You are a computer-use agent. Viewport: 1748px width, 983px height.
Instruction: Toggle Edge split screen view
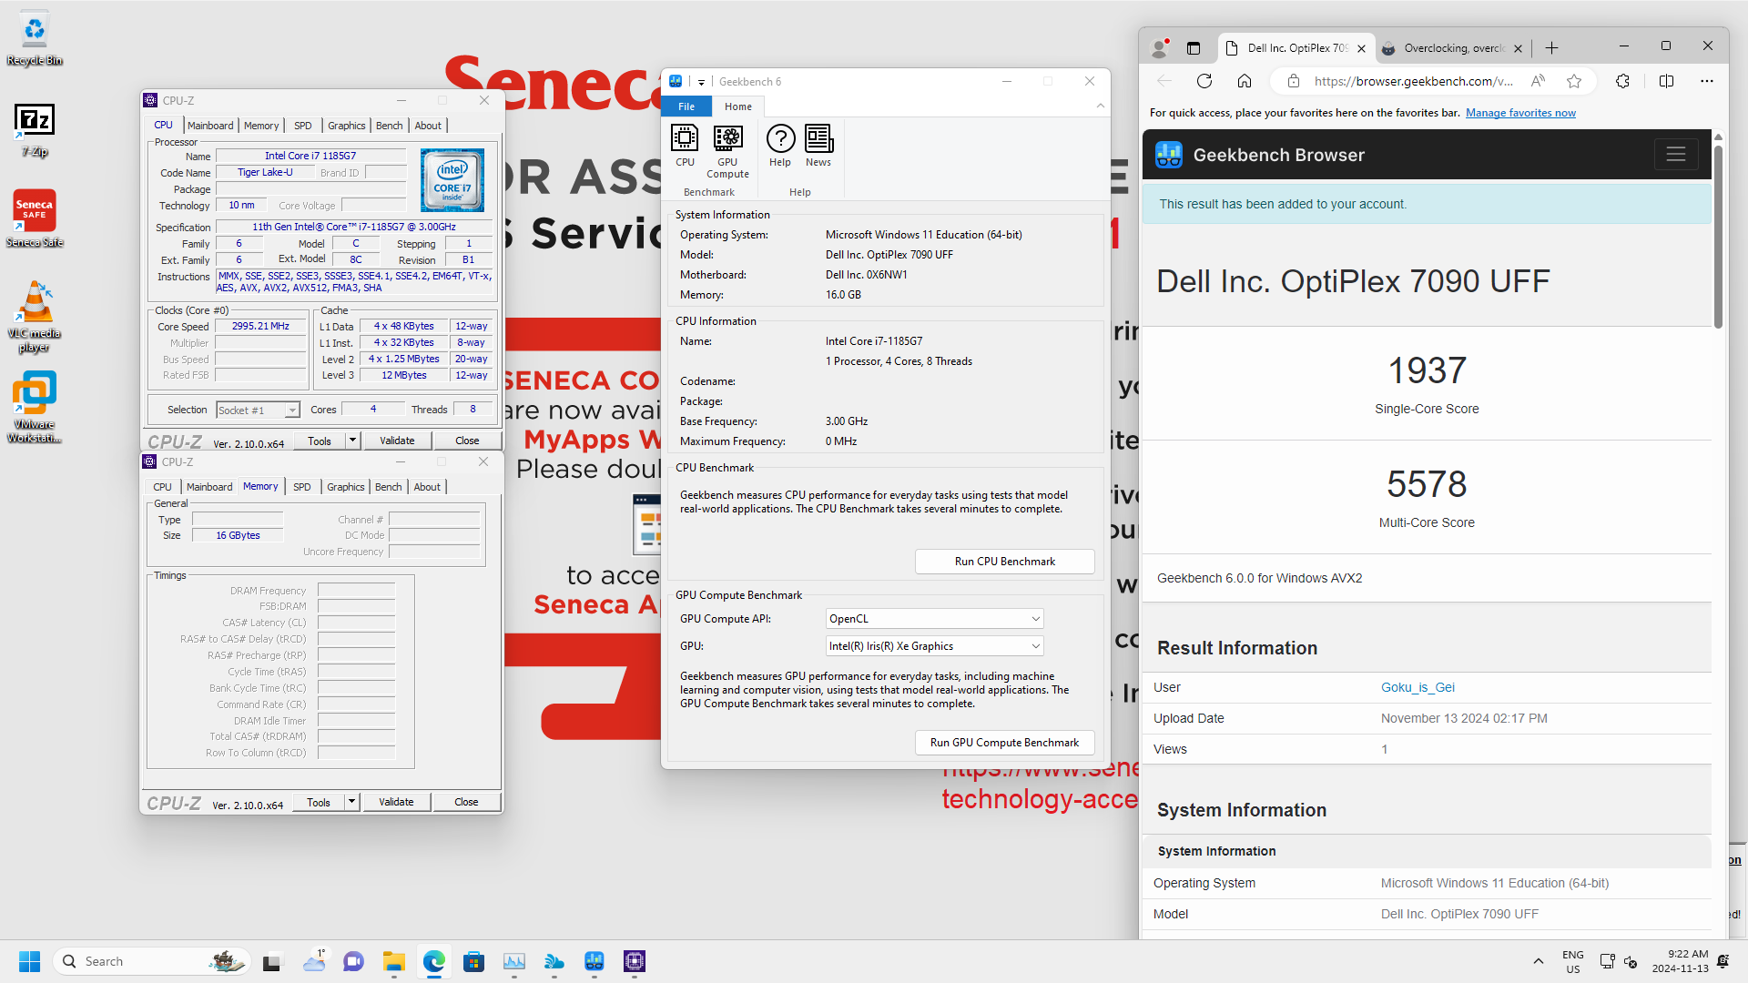point(1667,81)
